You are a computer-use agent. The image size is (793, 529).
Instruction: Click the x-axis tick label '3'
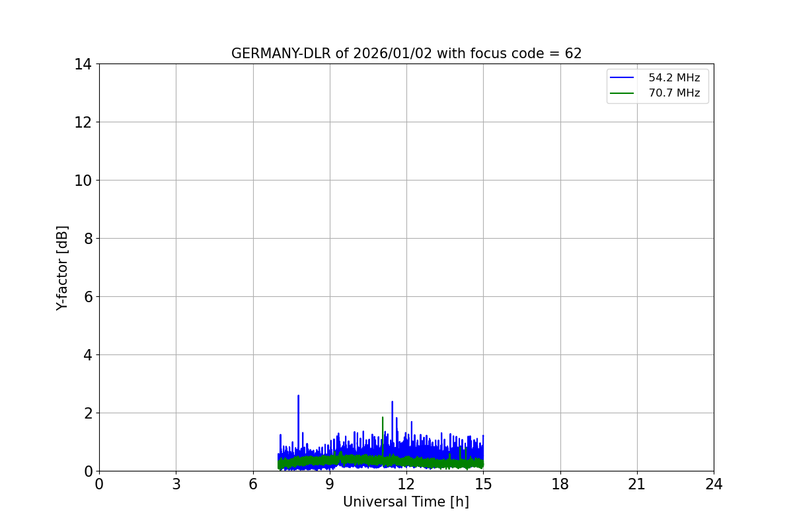pyautogui.click(x=176, y=484)
